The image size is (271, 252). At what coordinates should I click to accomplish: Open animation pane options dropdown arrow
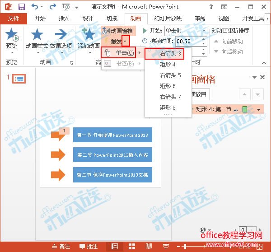[x=254, y=77]
